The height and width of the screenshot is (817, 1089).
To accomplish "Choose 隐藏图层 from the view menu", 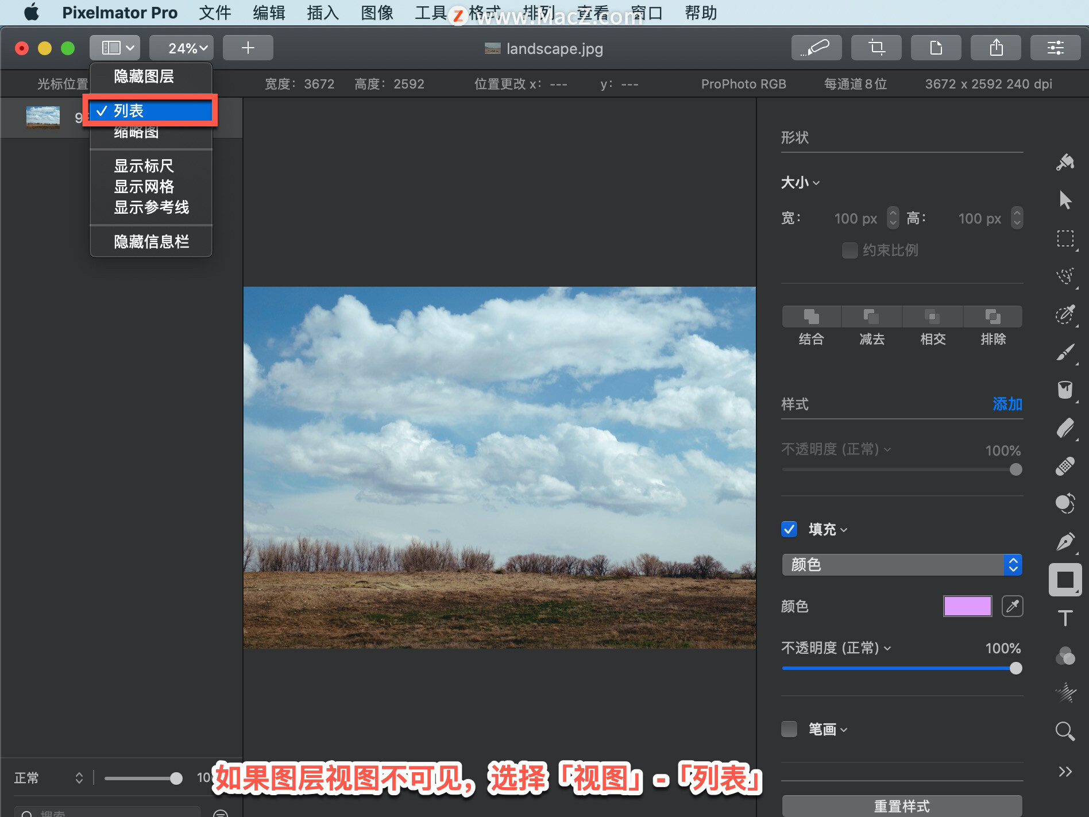I will pos(151,76).
